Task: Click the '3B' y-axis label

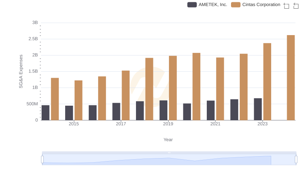Action: [35, 23]
